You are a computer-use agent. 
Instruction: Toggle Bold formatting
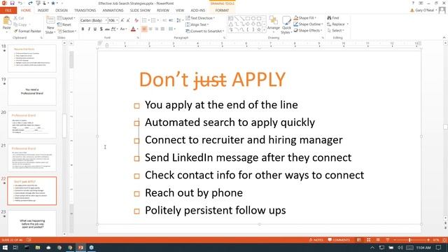(x=83, y=29)
